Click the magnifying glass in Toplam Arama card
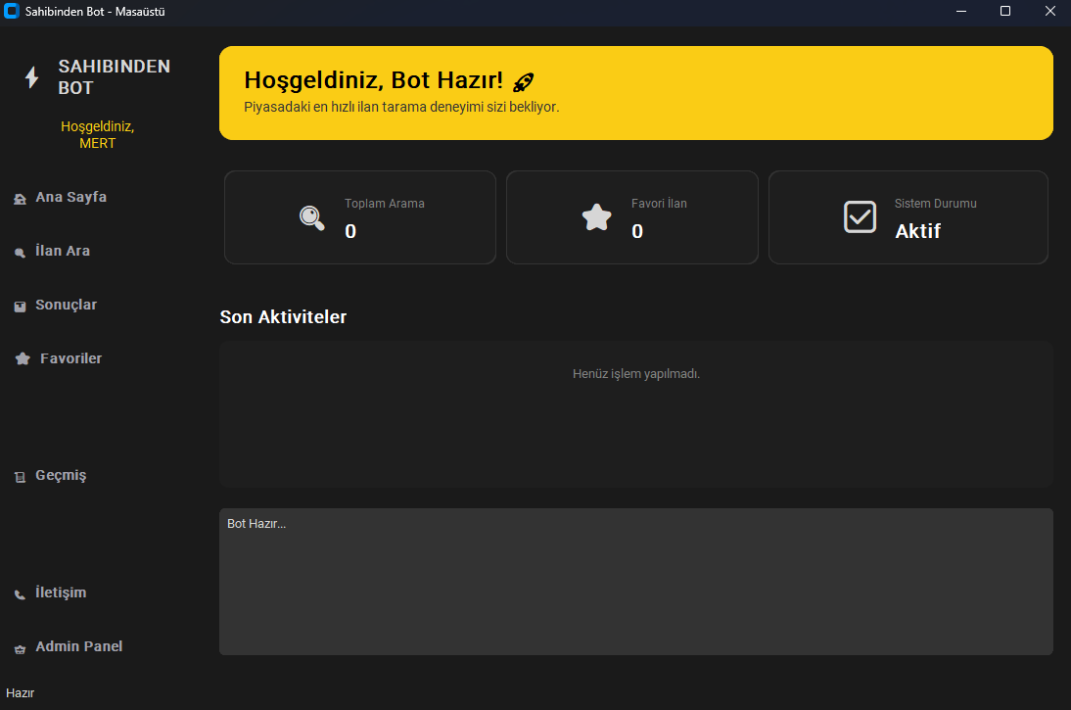This screenshot has height=710, width=1071. [312, 218]
